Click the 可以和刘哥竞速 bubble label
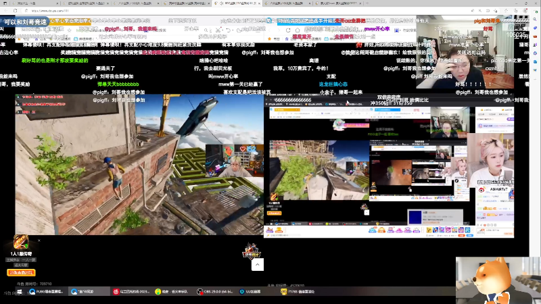The height and width of the screenshot is (304, 541). point(25,22)
